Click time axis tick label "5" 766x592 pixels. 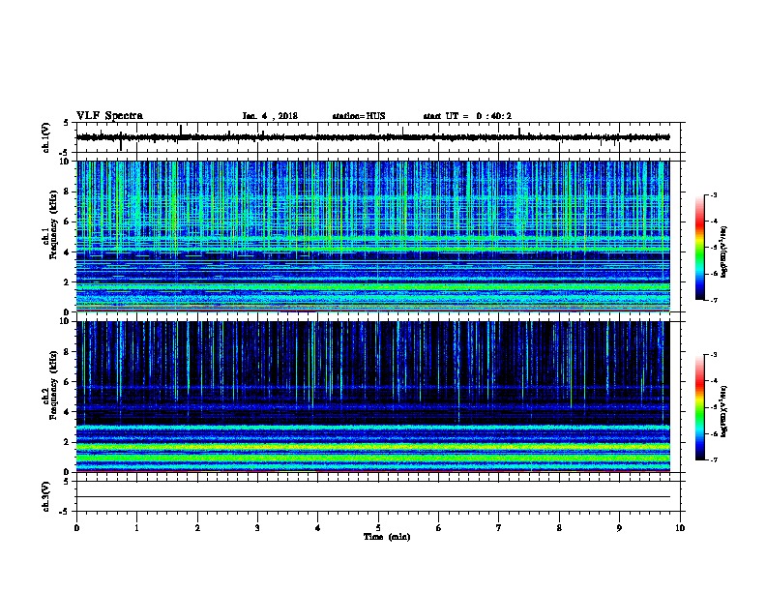click(x=378, y=528)
